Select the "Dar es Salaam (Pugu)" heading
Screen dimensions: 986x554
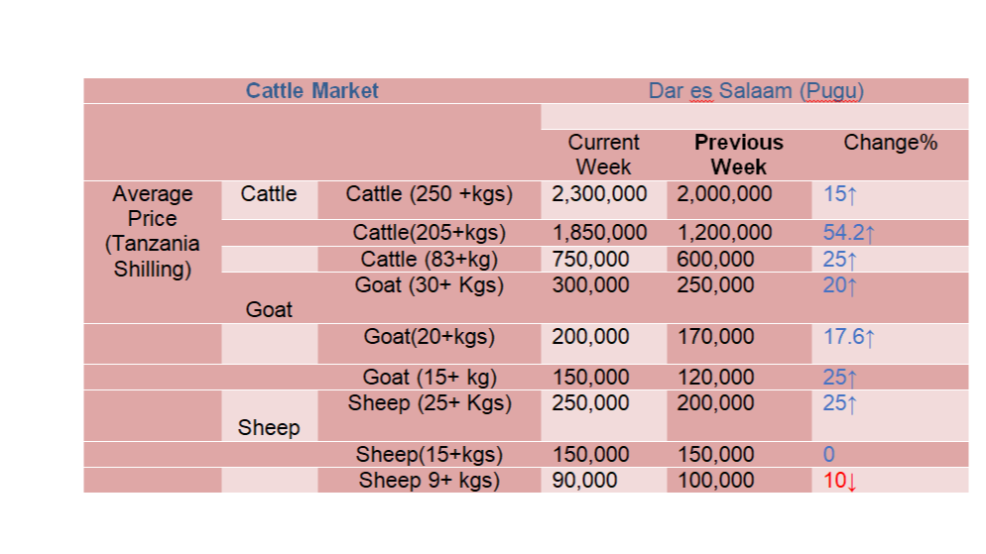[756, 91]
